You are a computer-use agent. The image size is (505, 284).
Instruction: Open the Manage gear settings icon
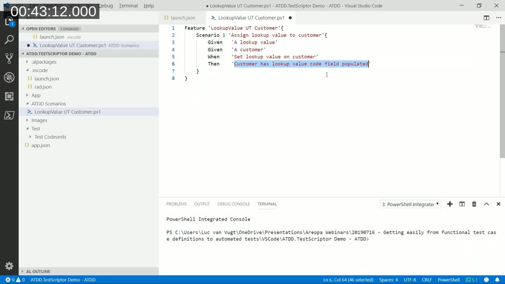coord(9,266)
